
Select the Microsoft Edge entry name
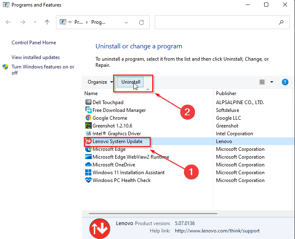109,149
